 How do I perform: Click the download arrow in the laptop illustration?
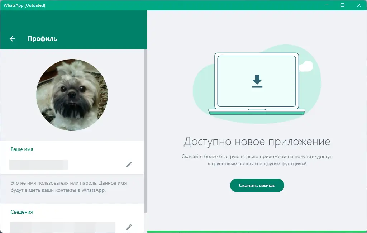[257, 80]
